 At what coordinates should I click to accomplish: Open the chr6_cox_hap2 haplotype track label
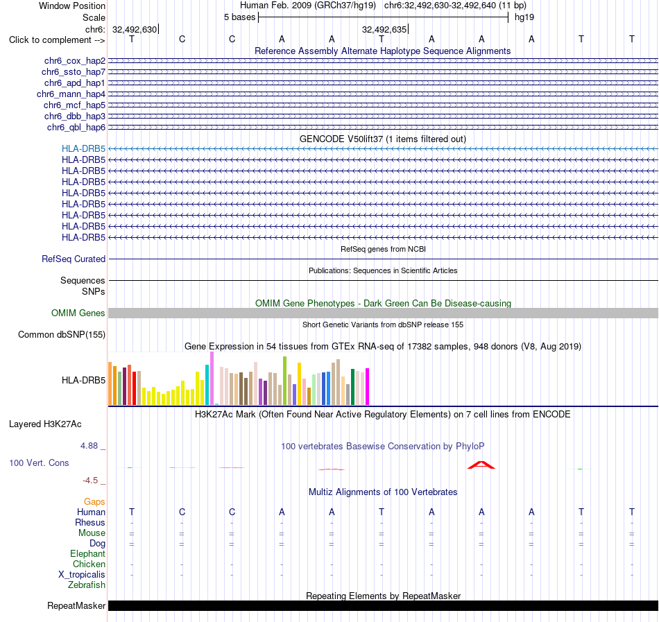[75, 61]
